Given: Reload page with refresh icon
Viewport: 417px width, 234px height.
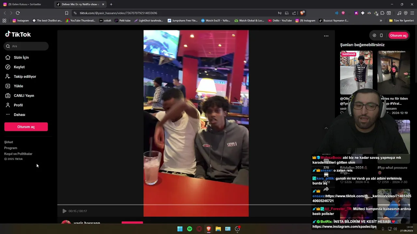Looking at the screenshot, I should pyautogui.click(x=18, y=13).
